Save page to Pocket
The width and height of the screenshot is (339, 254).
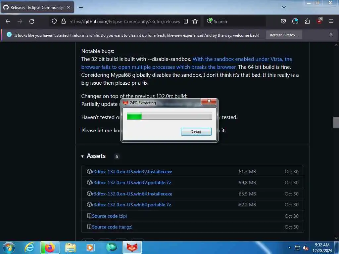283,21
